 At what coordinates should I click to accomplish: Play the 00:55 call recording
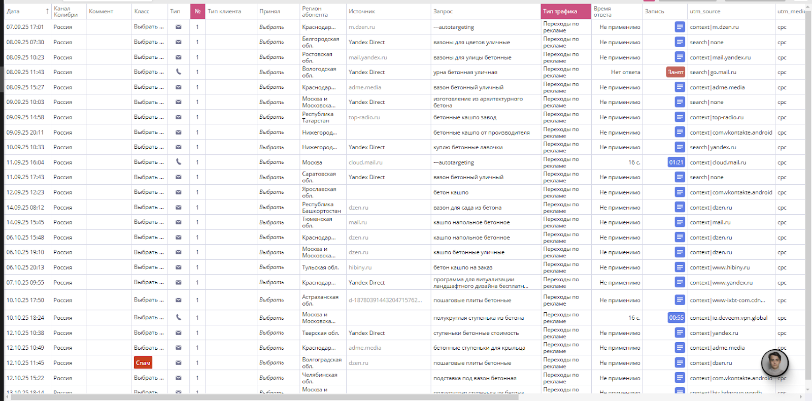[x=676, y=318]
